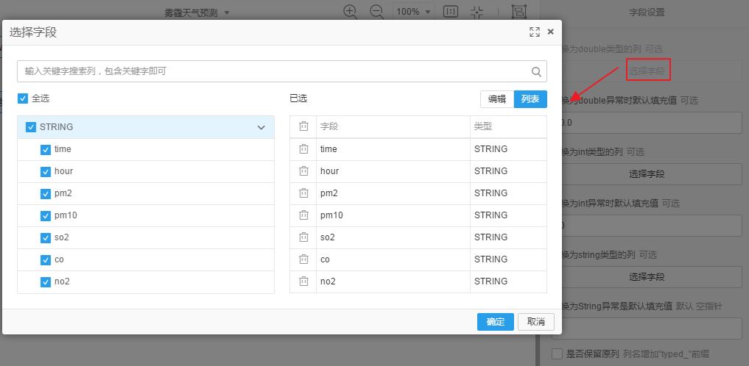749x366 pixels.
Task: Click the STRING type cell of no2 row
Action: click(x=508, y=281)
